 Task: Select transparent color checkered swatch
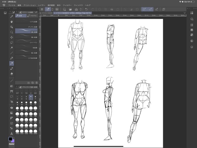click(12, 144)
